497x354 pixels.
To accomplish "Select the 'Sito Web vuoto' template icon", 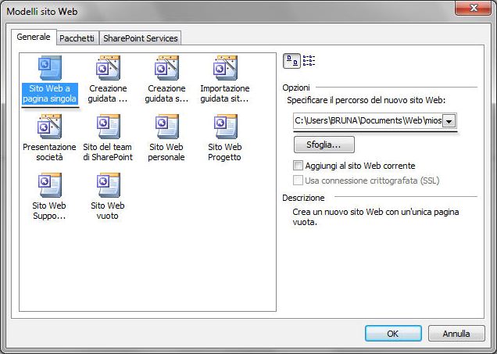I will pyautogui.click(x=108, y=185).
